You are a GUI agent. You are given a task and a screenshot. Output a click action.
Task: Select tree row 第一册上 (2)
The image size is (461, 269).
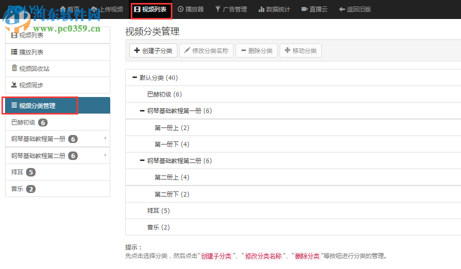point(293,127)
